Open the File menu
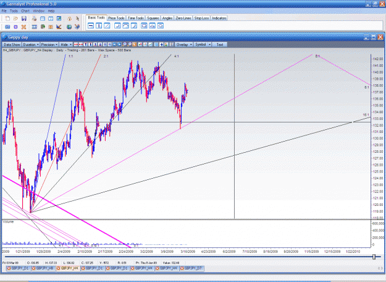The height and width of the screenshot is (282, 386). (4, 11)
